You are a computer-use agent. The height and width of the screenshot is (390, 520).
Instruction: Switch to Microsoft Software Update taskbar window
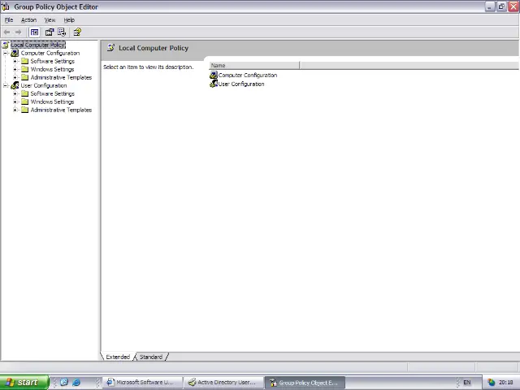(143, 383)
